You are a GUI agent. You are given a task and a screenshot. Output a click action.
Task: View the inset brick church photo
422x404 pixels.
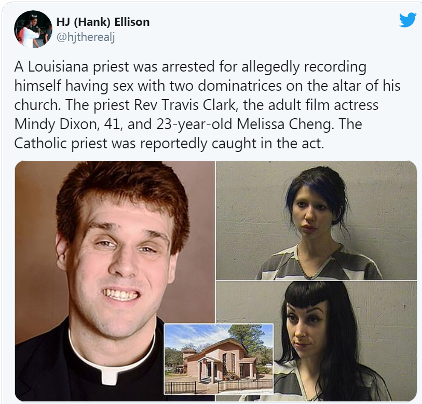(x=219, y=359)
